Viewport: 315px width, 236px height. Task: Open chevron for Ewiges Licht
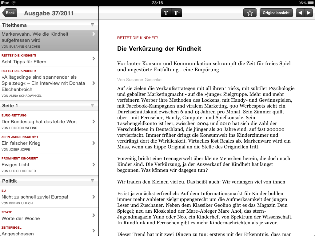tap(94, 165)
